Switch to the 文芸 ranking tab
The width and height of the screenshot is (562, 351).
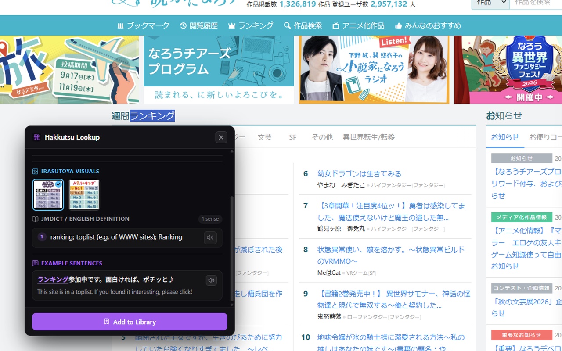pyautogui.click(x=265, y=137)
